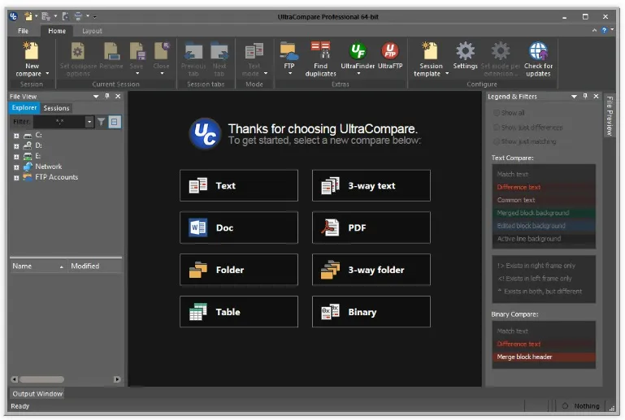Click the Close session icon
The height and width of the screenshot is (420, 625).
click(162, 51)
